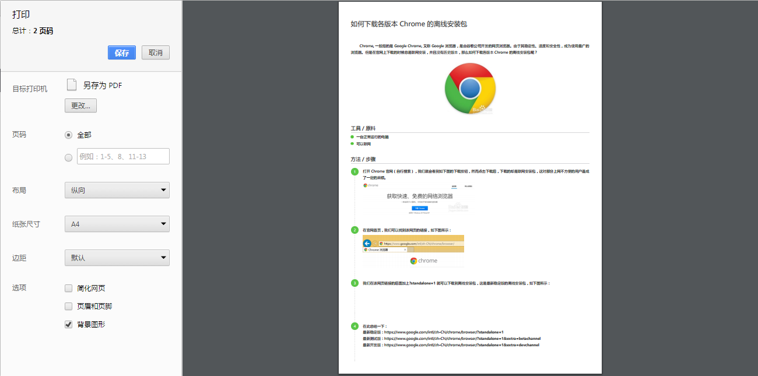Click the 最新开发版 URL line in preview
The height and width of the screenshot is (376, 758).
tap(451, 345)
